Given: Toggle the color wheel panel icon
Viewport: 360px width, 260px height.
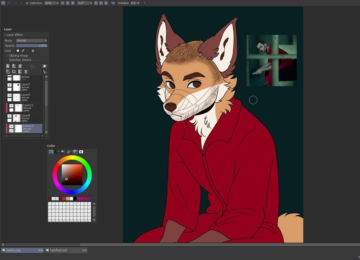Looking at the screenshot, I should tap(51, 152).
